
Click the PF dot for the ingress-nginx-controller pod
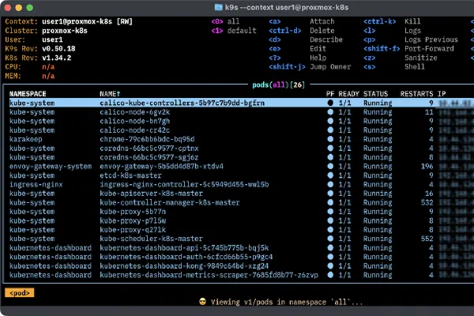point(330,184)
